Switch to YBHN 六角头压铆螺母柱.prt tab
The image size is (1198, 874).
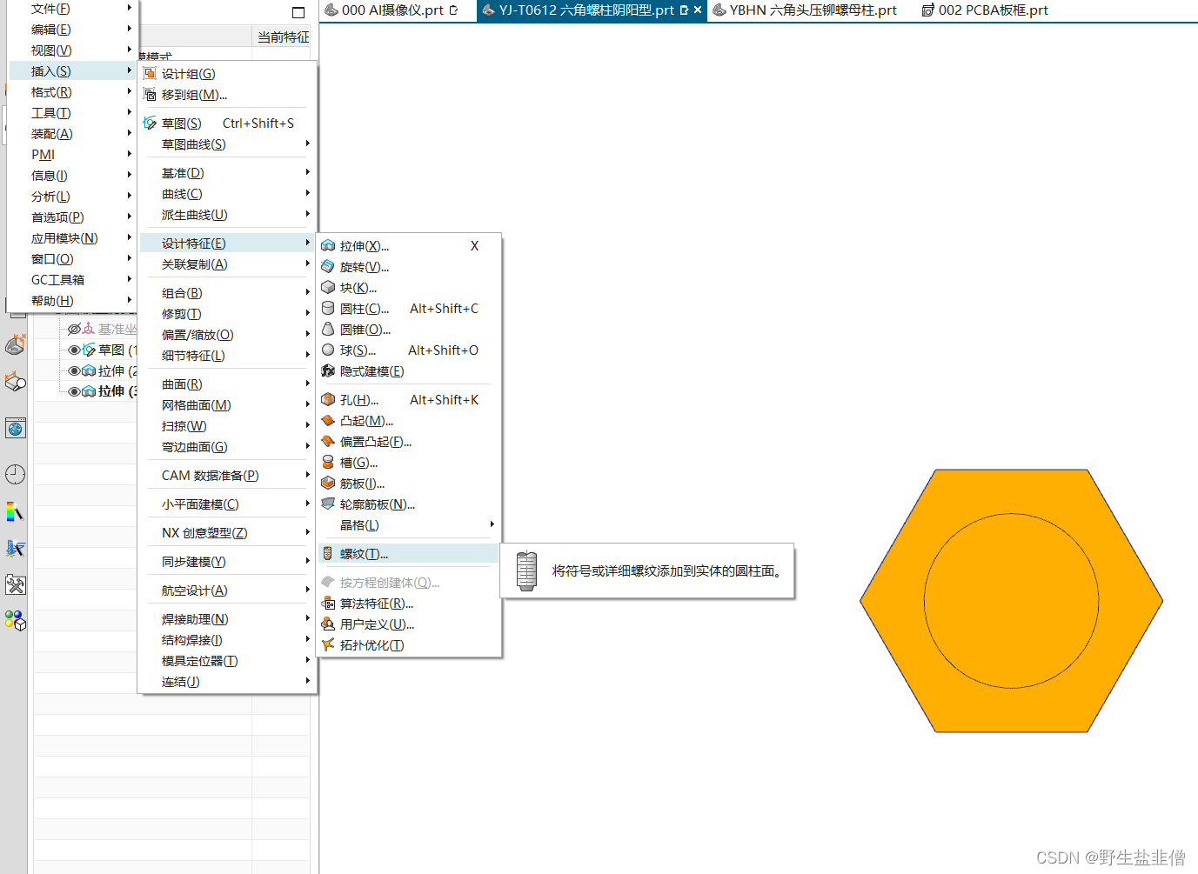[x=805, y=10]
